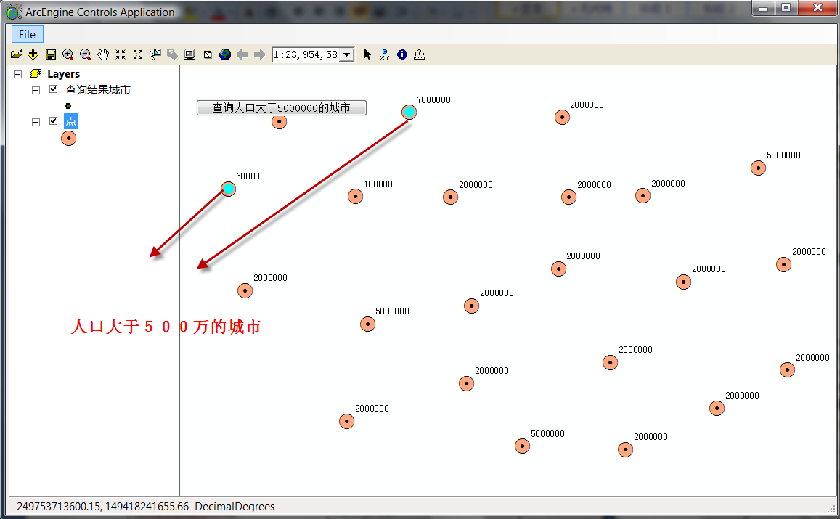Click the Add Data toolbar icon
Image resolution: width=840 pixels, height=519 pixels.
coord(33,54)
